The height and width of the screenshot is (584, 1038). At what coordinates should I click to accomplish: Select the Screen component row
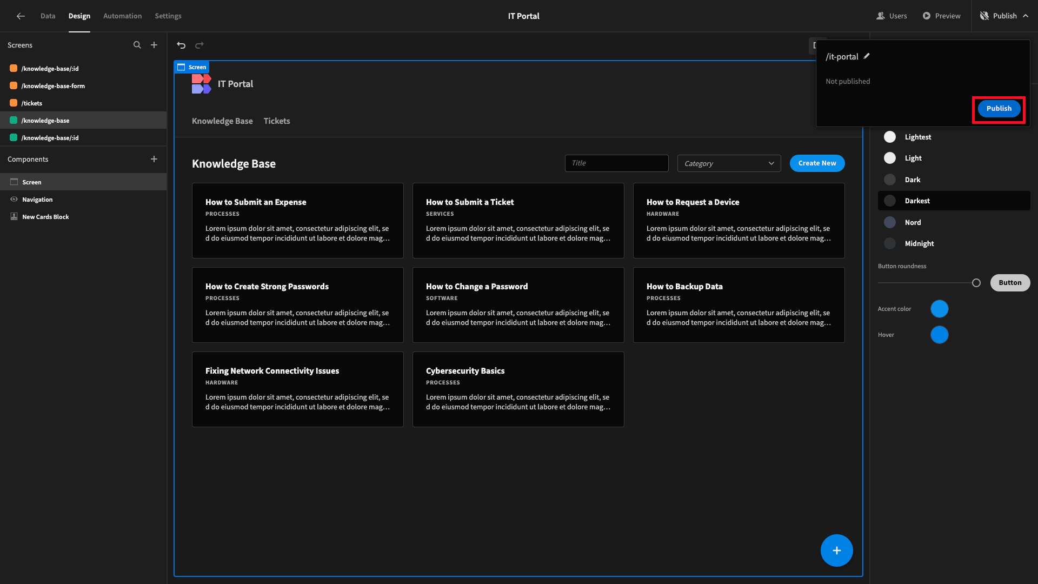(x=83, y=182)
